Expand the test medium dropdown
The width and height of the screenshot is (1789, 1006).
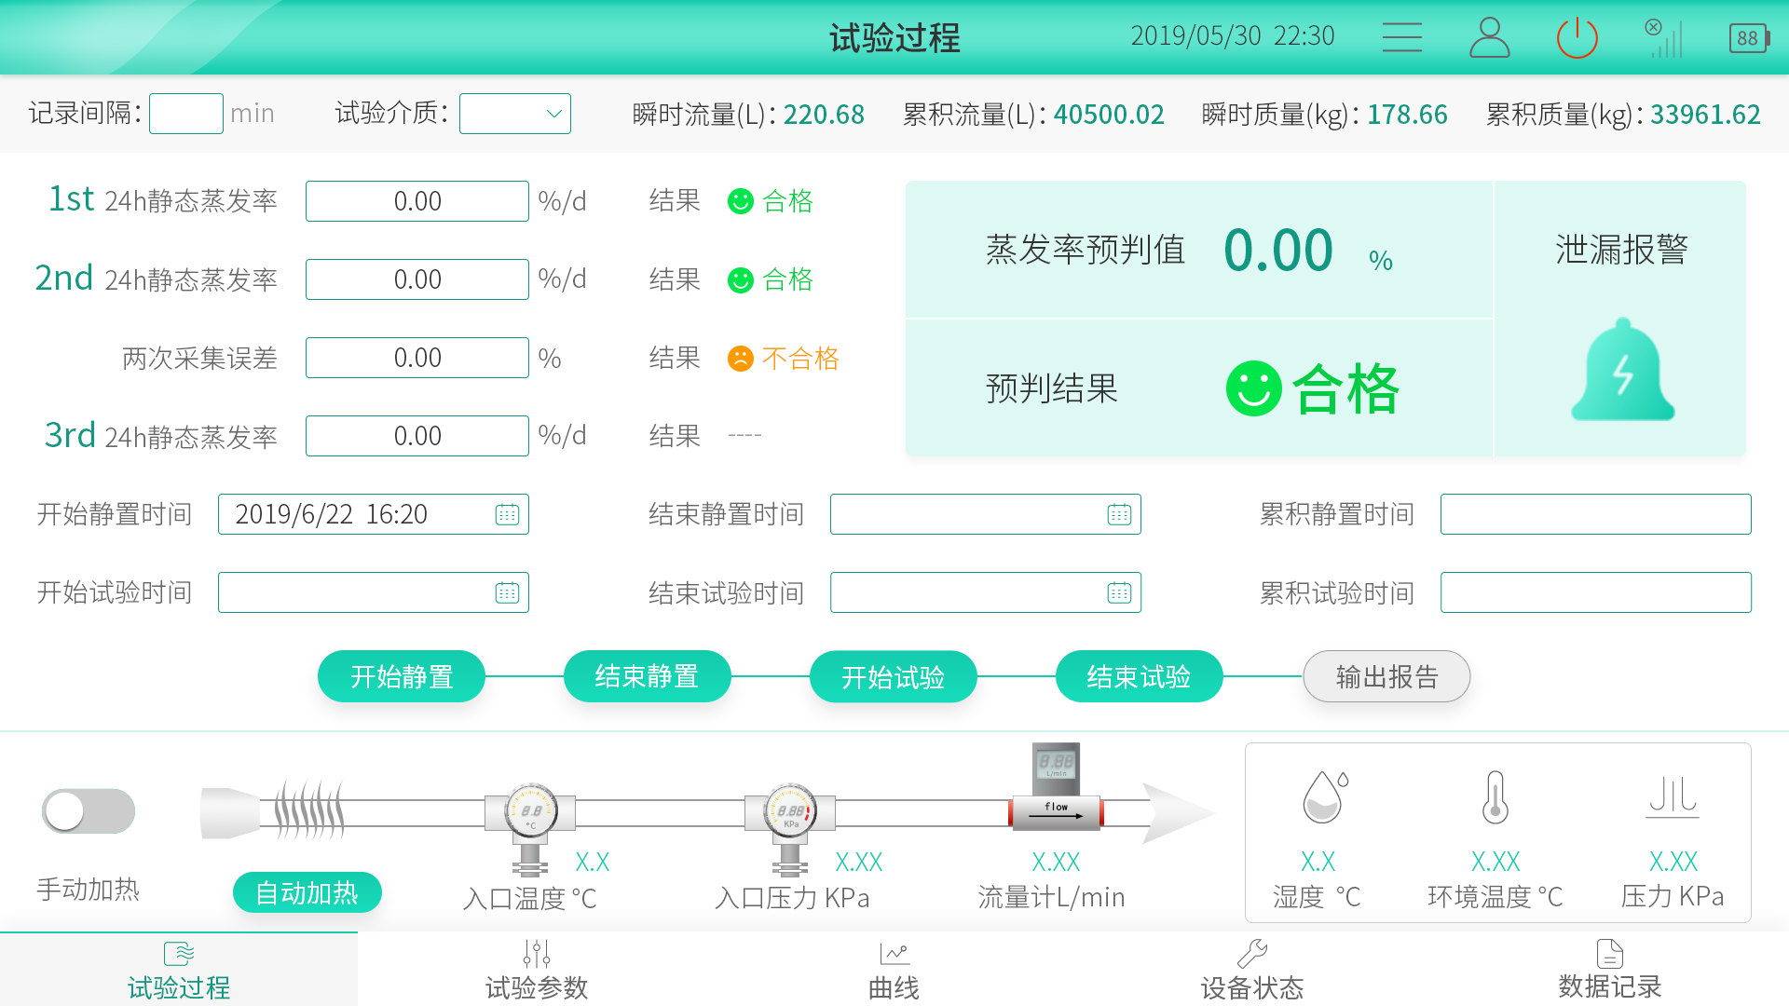click(515, 114)
